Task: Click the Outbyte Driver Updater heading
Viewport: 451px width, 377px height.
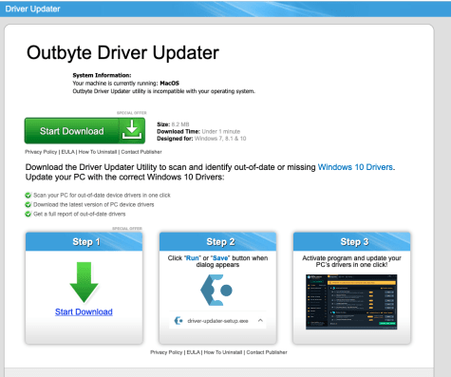Action: coord(122,52)
